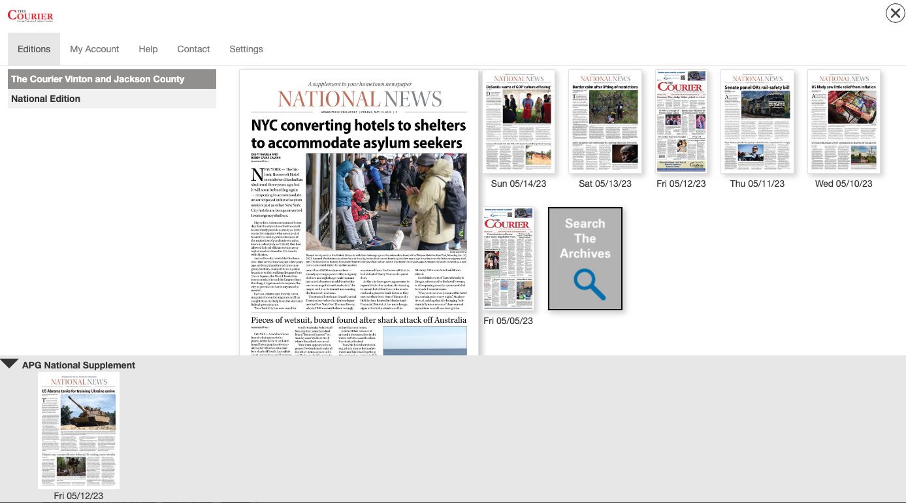Click the APG National Supplement heading
The width and height of the screenshot is (906, 503).
[78, 365]
